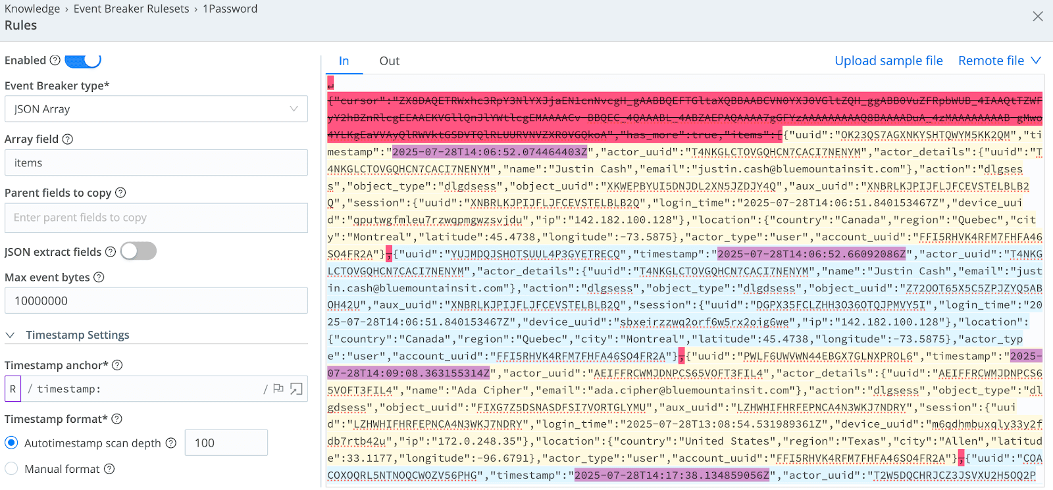Turn on JSON extract fields toggle

tap(138, 251)
